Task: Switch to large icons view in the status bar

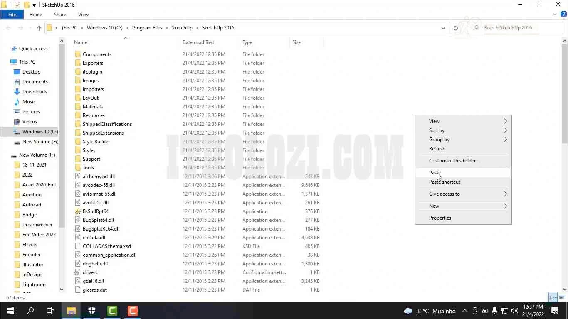Action: click(x=562, y=297)
